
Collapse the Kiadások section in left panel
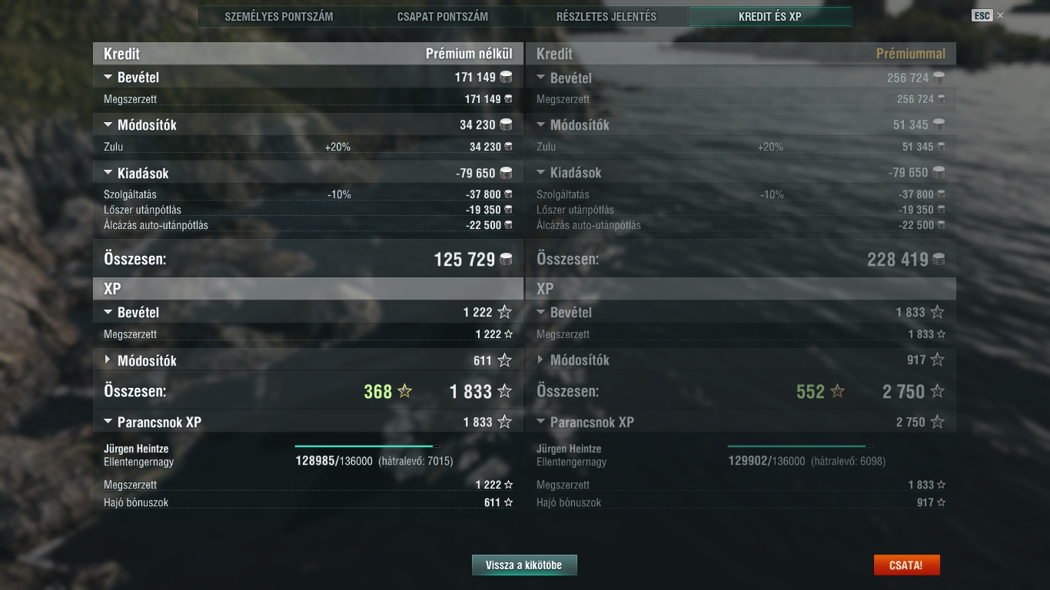[108, 174]
